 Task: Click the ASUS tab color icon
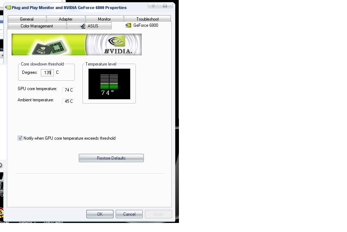point(83,26)
